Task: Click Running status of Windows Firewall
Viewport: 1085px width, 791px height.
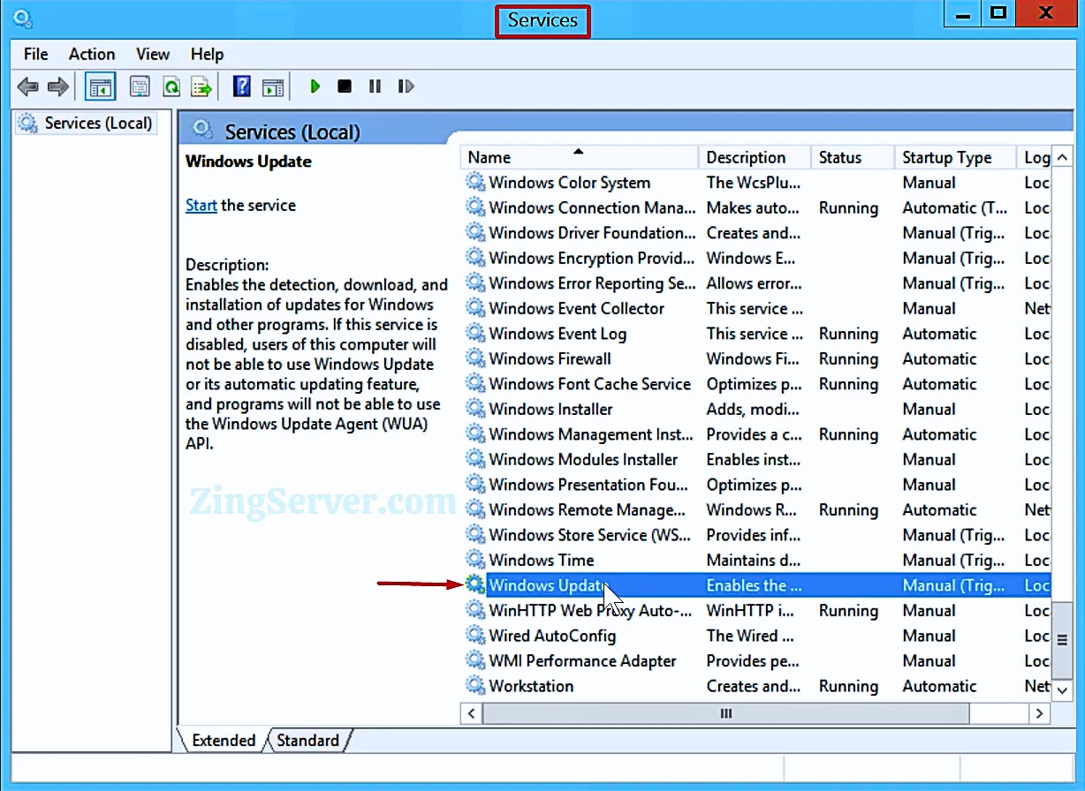Action: coord(848,358)
